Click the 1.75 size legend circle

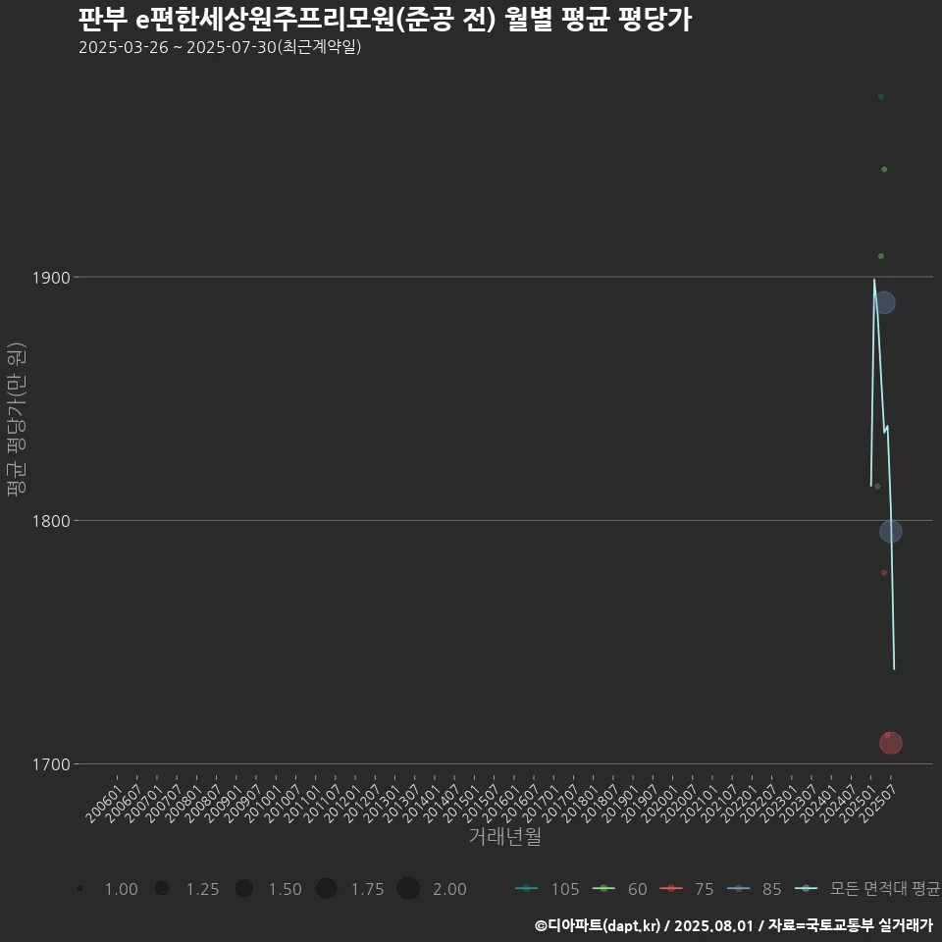point(326,888)
